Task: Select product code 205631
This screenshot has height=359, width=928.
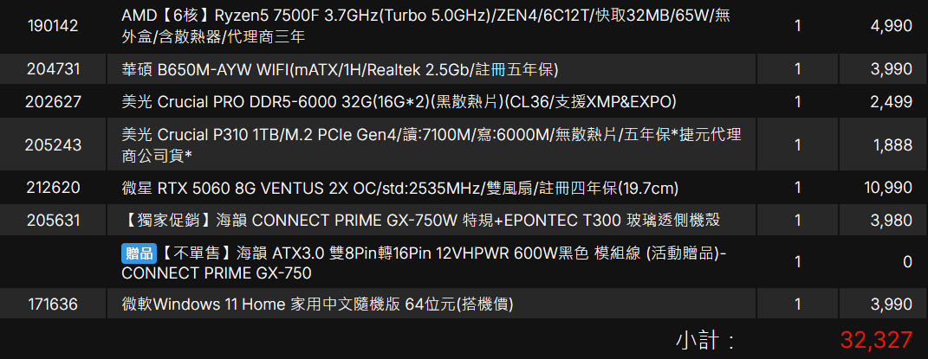Action: pos(53,221)
